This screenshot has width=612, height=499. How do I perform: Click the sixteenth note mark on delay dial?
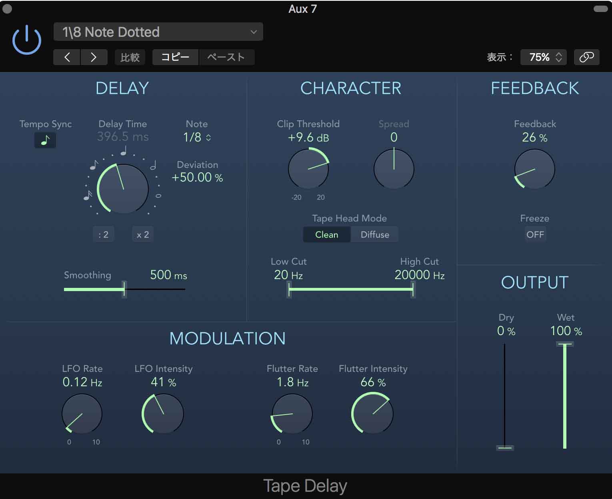point(88,196)
